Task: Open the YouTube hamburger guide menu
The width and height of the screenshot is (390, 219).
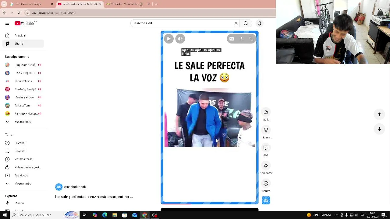Action: (x=7, y=23)
